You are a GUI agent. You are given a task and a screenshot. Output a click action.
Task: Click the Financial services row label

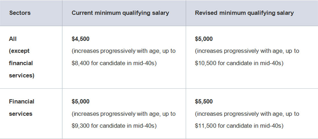click(21, 107)
